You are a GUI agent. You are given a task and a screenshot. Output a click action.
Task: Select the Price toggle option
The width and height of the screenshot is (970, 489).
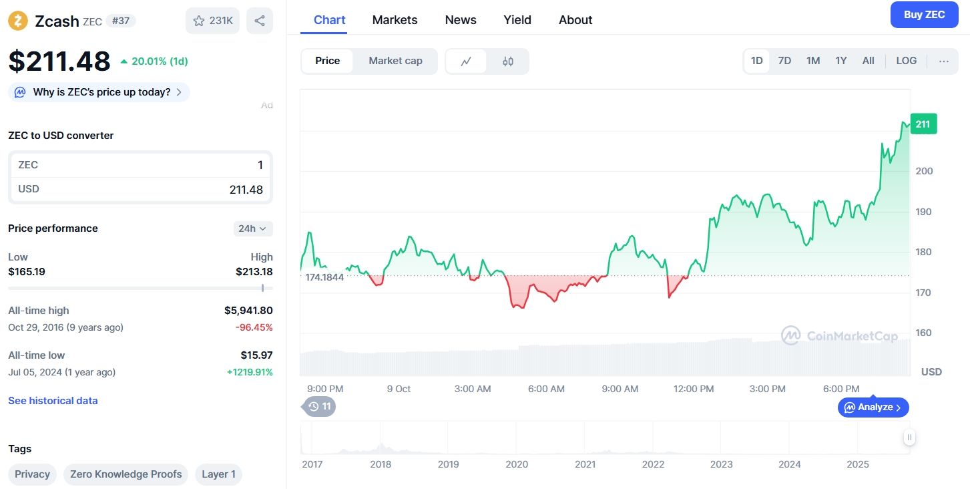(x=327, y=61)
